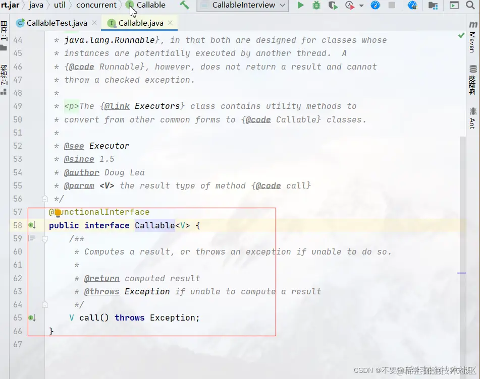Open profiler dropdown arrow
Viewport: 480px width, 379px height.
(361, 6)
